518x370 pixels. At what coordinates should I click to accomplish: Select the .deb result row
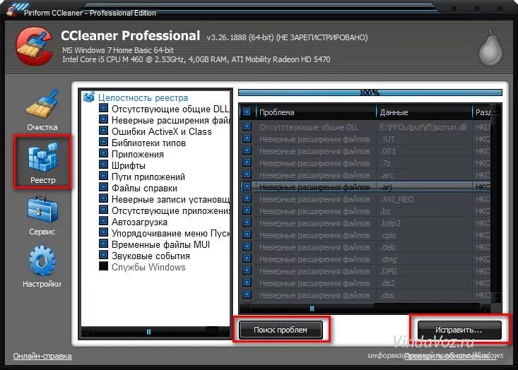click(x=366, y=247)
